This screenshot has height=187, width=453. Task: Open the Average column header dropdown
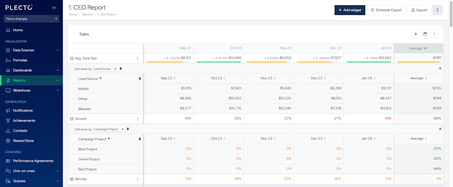point(419,48)
